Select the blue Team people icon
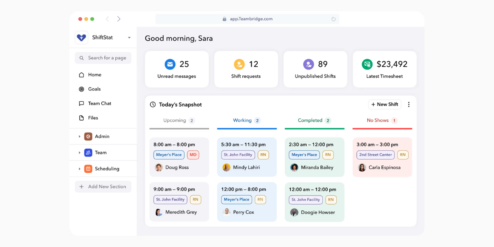494x247 pixels. pos(88,152)
